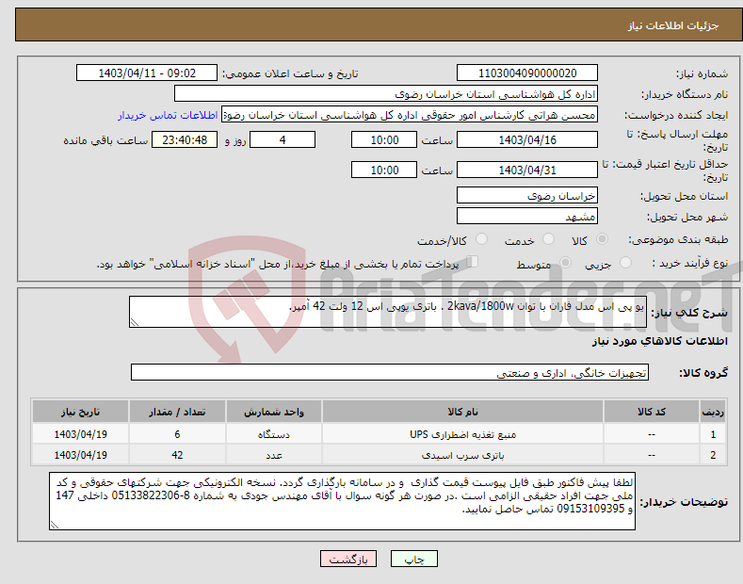Click the تاریخ نیاز column header
Image resolution: width=743 pixels, height=584 pixels.
click(80, 412)
